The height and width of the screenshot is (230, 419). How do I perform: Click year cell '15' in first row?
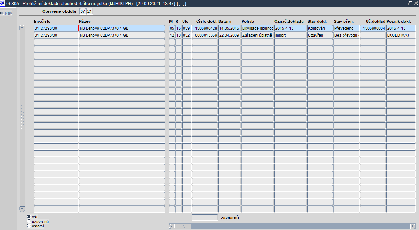pos(179,28)
